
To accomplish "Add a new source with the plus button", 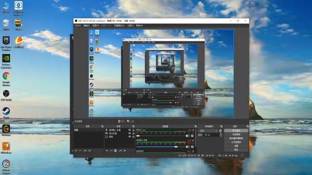I will 107,151.
